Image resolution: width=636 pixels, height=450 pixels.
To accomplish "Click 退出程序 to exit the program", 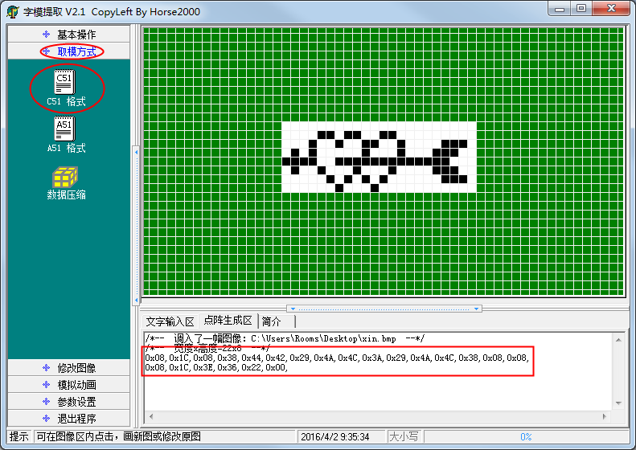I will coord(68,419).
